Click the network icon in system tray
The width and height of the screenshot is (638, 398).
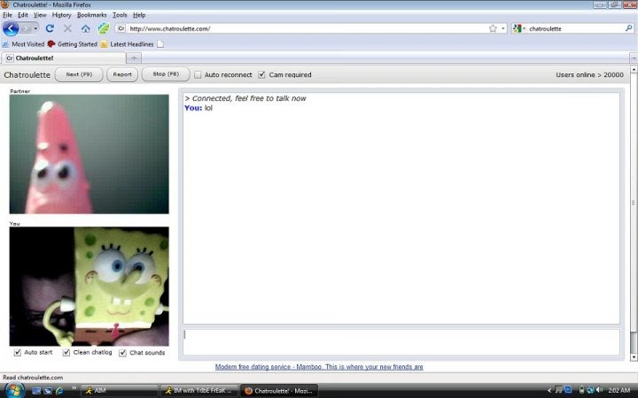click(590, 390)
